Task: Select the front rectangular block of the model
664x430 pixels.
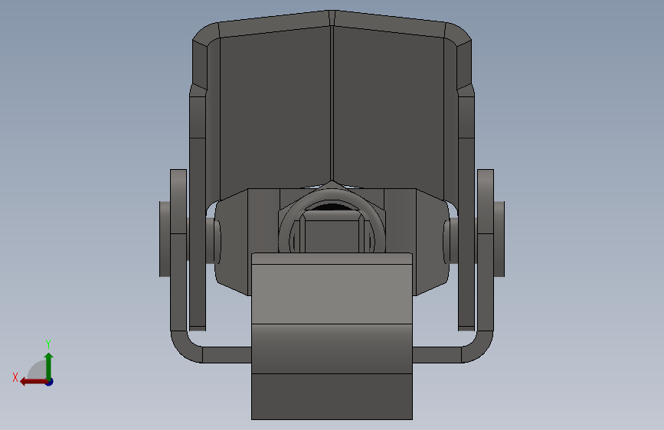Action: point(332,337)
